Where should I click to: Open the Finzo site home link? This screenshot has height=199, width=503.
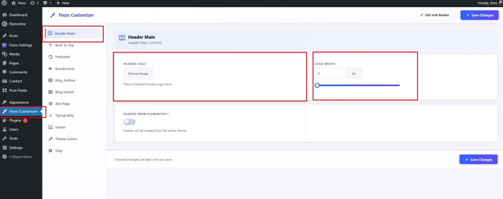click(19, 3)
